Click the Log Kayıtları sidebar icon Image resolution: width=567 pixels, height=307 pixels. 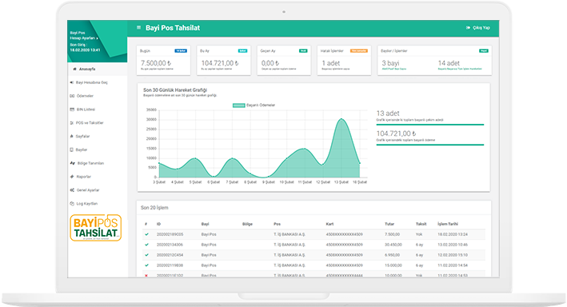pos(72,204)
